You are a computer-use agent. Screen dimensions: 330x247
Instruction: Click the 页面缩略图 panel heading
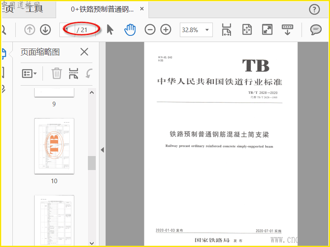tap(40, 52)
